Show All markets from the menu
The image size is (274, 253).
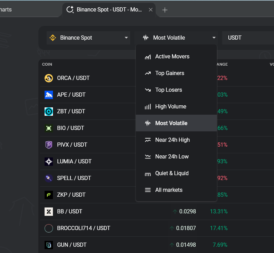[169, 190]
